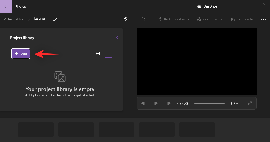Expand preview to full screen
Screen dimensions: 270x142
coord(250,103)
